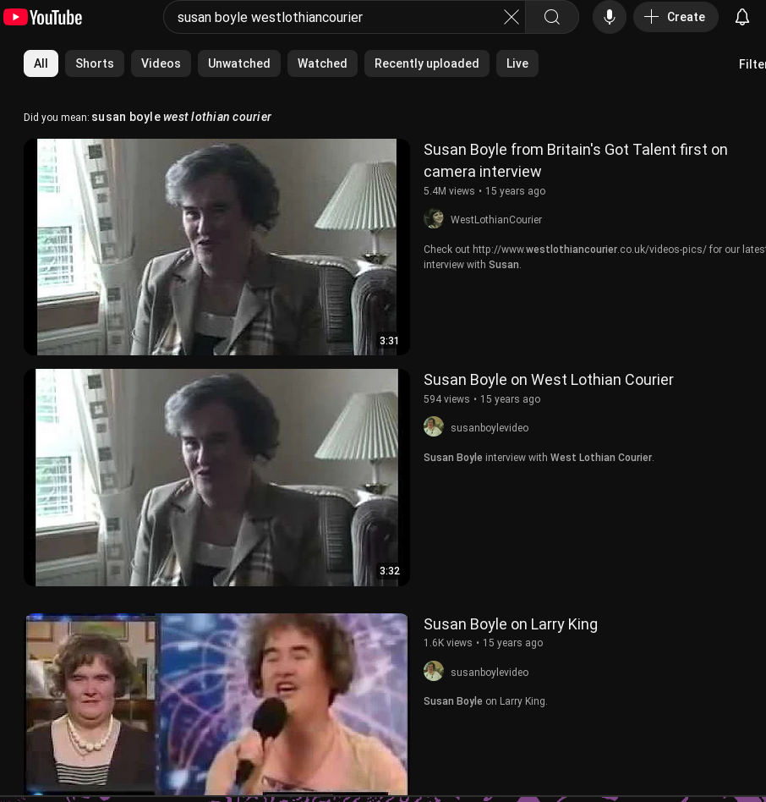
Task: Click the search magnifying glass icon
Action: click(x=551, y=17)
